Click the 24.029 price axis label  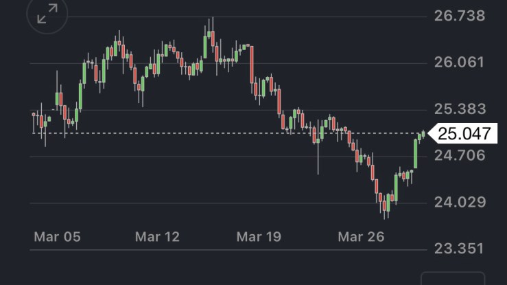460,203
